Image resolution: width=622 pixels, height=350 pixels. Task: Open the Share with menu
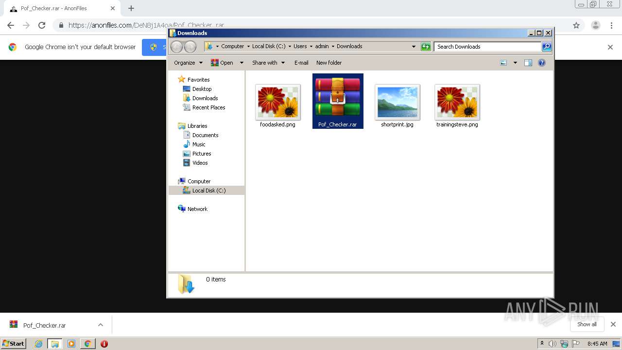click(x=268, y=63)
